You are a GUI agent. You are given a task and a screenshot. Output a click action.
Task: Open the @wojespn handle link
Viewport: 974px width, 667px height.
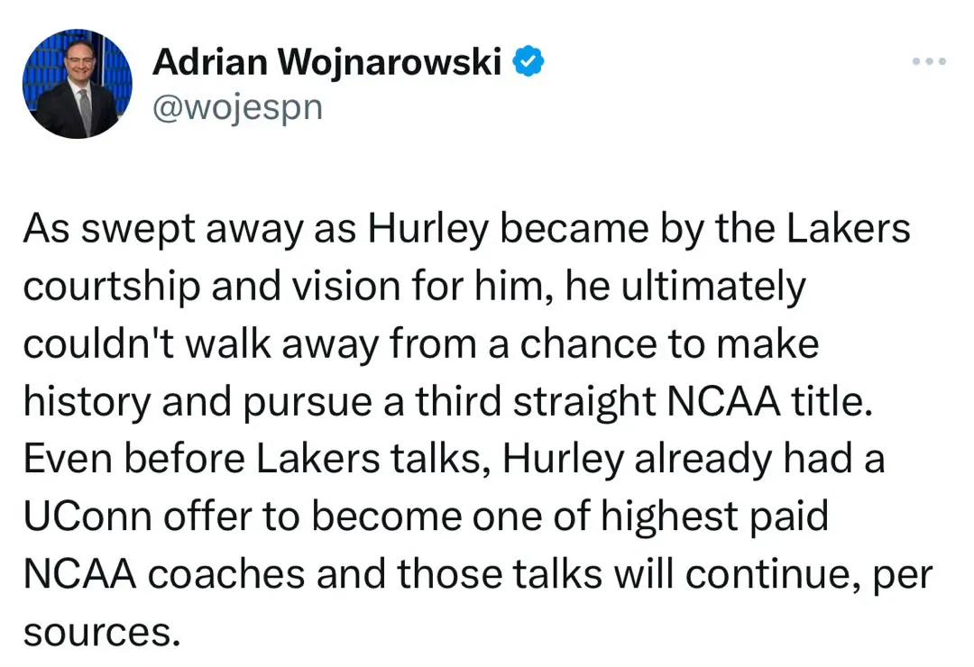[237, 107]
